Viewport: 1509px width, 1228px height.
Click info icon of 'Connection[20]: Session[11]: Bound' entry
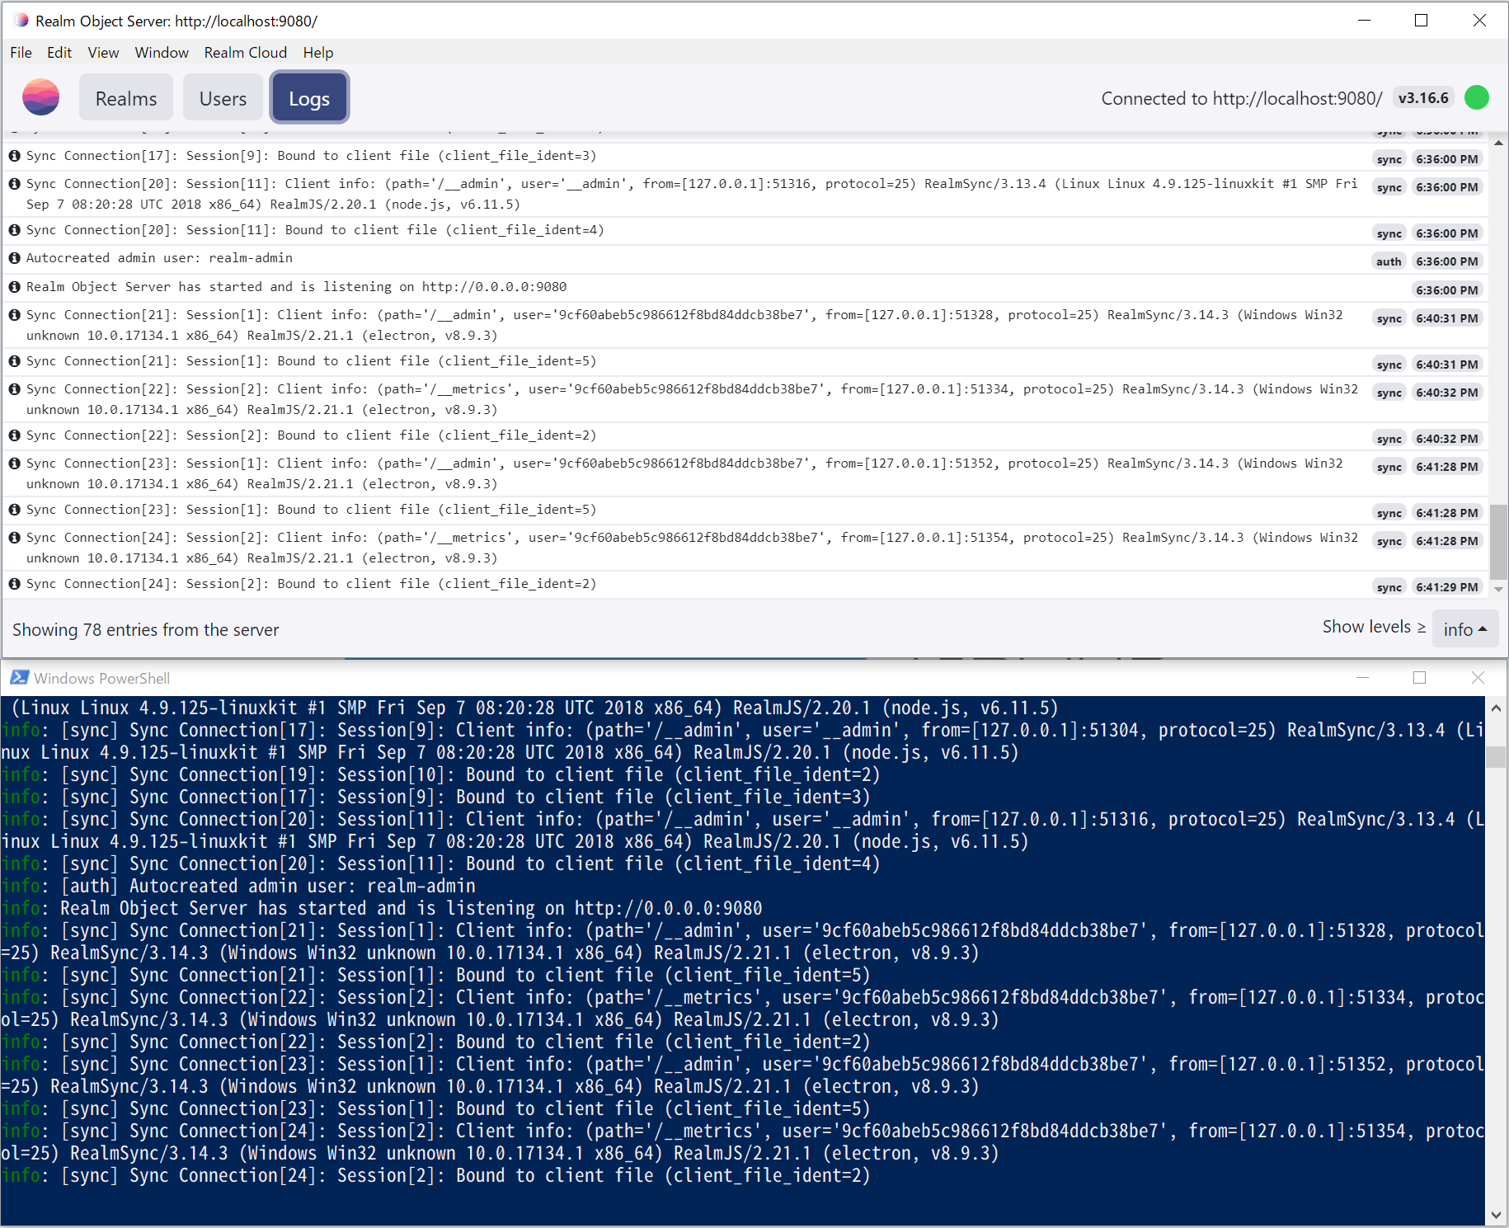(x=14, y=230)
